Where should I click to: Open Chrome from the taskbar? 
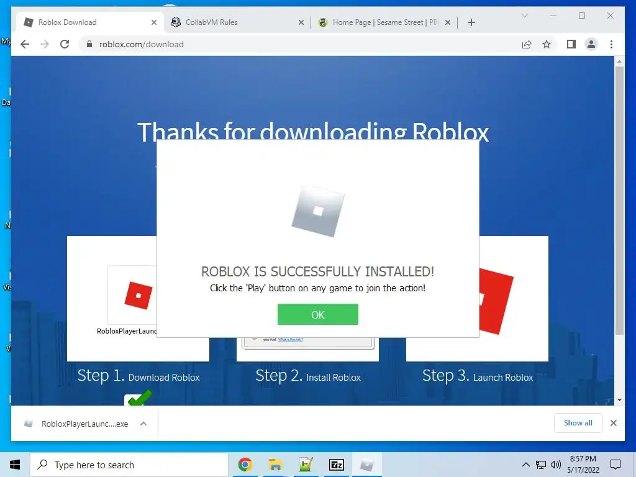click(245, 465)
